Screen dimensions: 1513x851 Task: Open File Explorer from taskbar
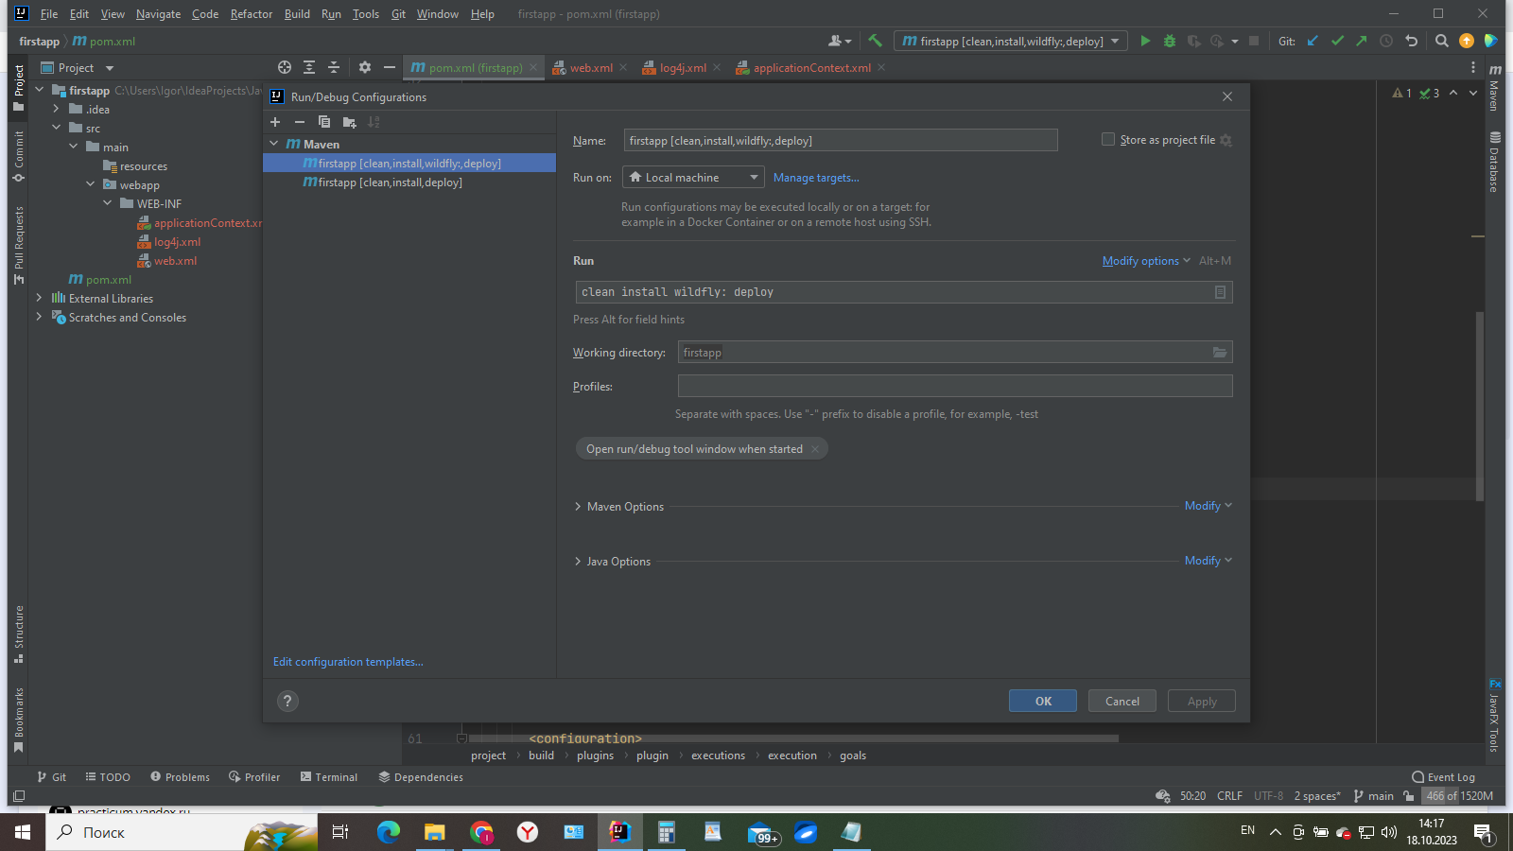pos(434,832)
